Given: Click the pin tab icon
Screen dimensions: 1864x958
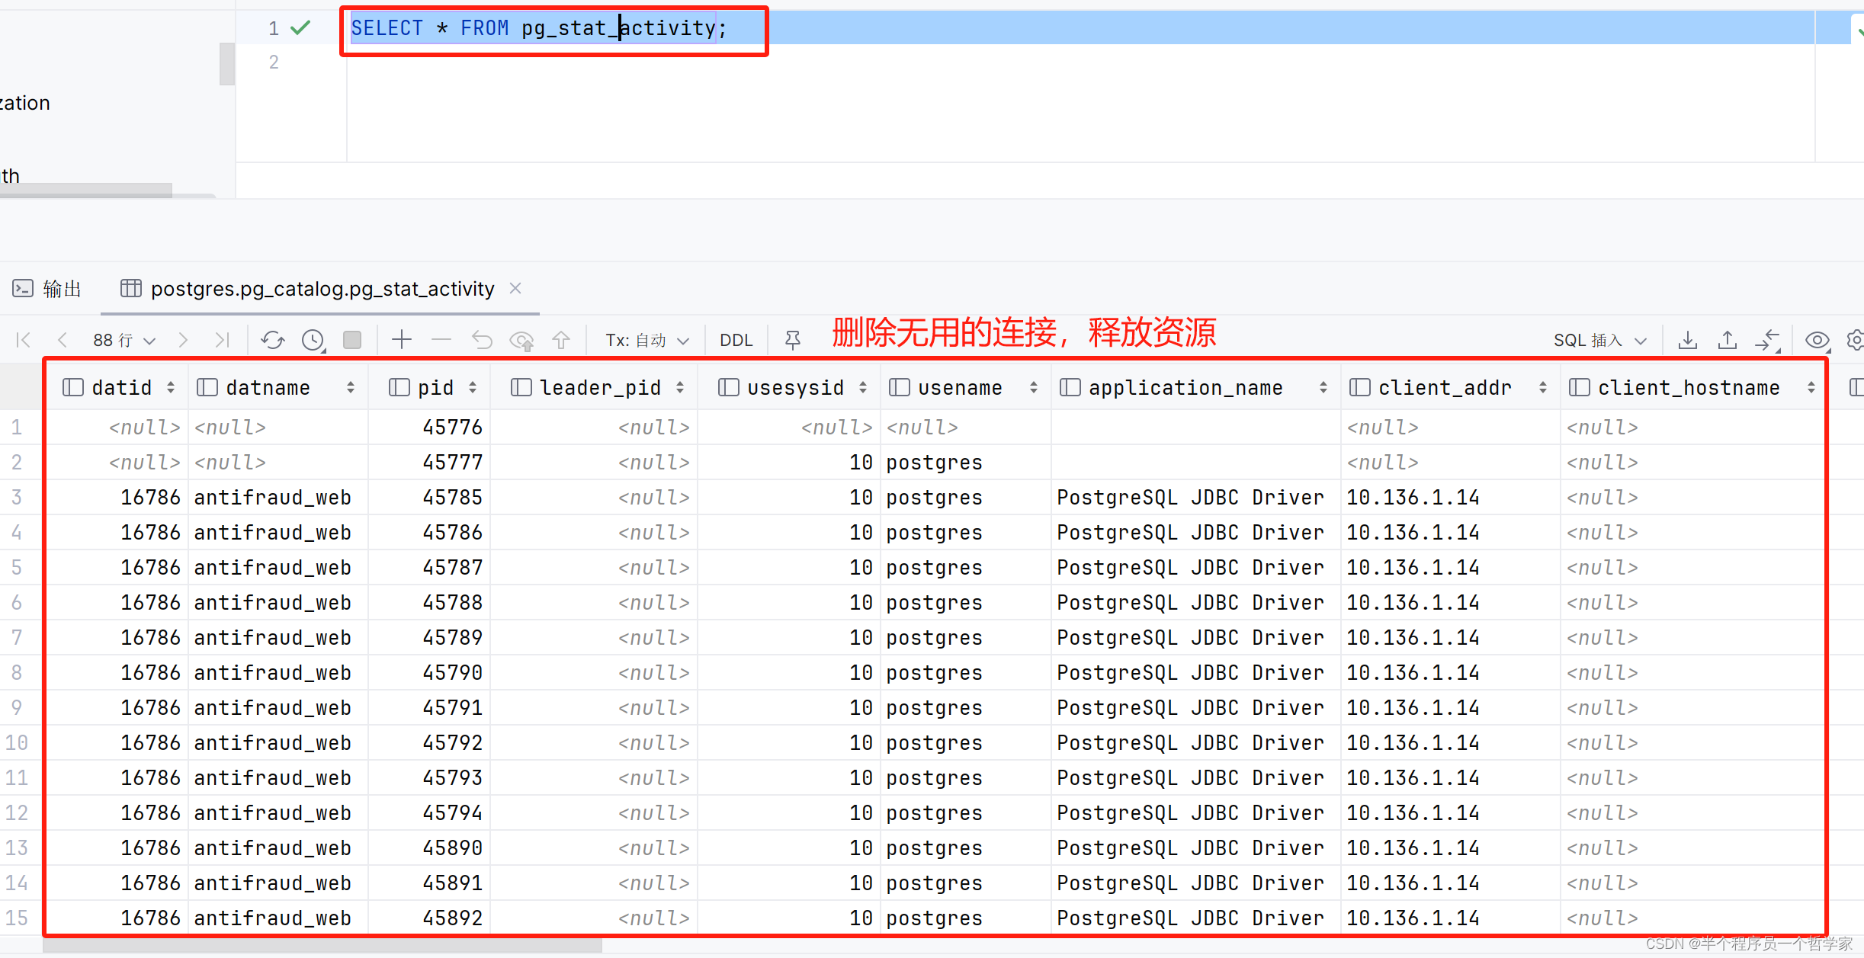Looking at the screenshot, I should pos(793,340).
